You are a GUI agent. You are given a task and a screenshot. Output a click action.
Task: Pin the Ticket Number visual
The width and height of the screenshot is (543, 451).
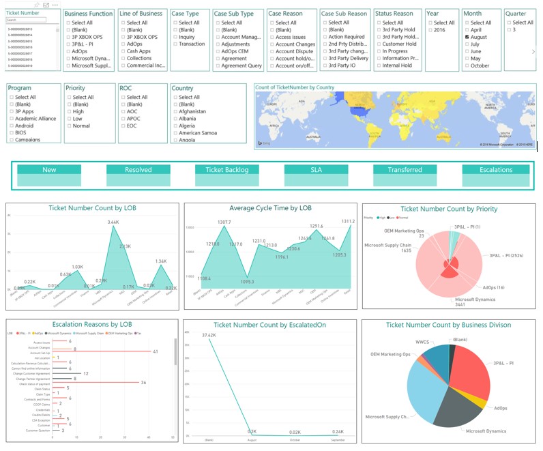[x=37, y=5]
